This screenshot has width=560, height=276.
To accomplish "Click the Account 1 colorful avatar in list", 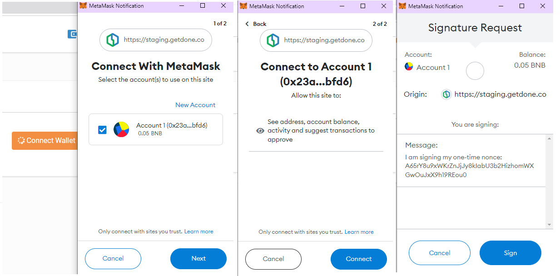I will pyautogui.click(x=121, y=129).
